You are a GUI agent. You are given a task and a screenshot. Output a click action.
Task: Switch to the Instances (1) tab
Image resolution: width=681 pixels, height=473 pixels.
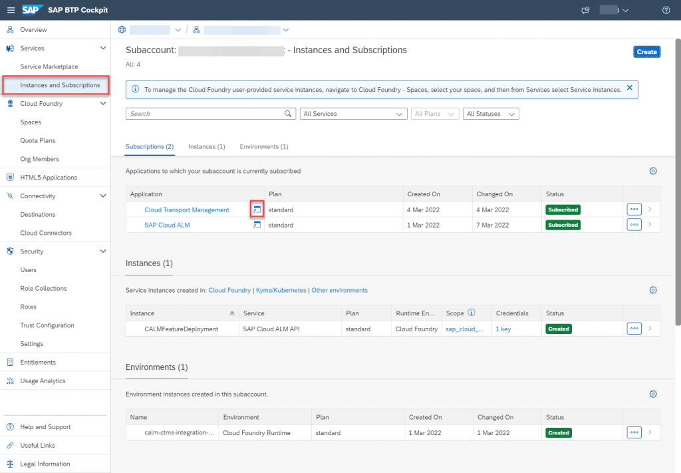pyautogui.click(x=207, y=147)
